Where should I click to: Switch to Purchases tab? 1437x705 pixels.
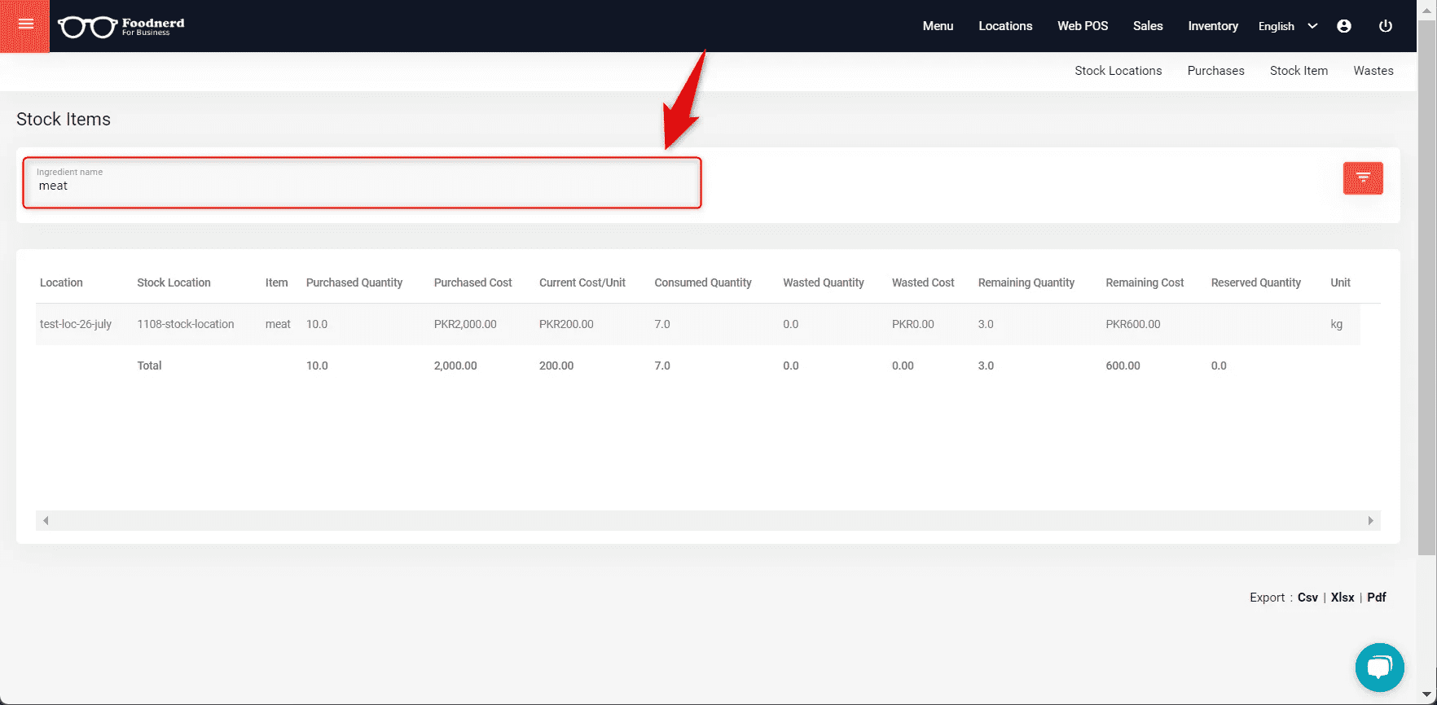click(1215, 71)
